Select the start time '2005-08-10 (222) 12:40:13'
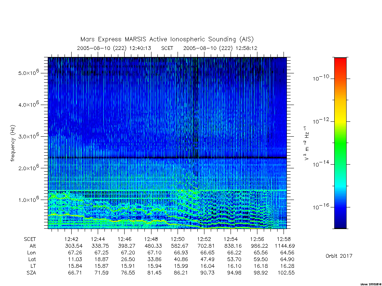Viewport: 382px width, 286px height. click(x=114, y=48)
